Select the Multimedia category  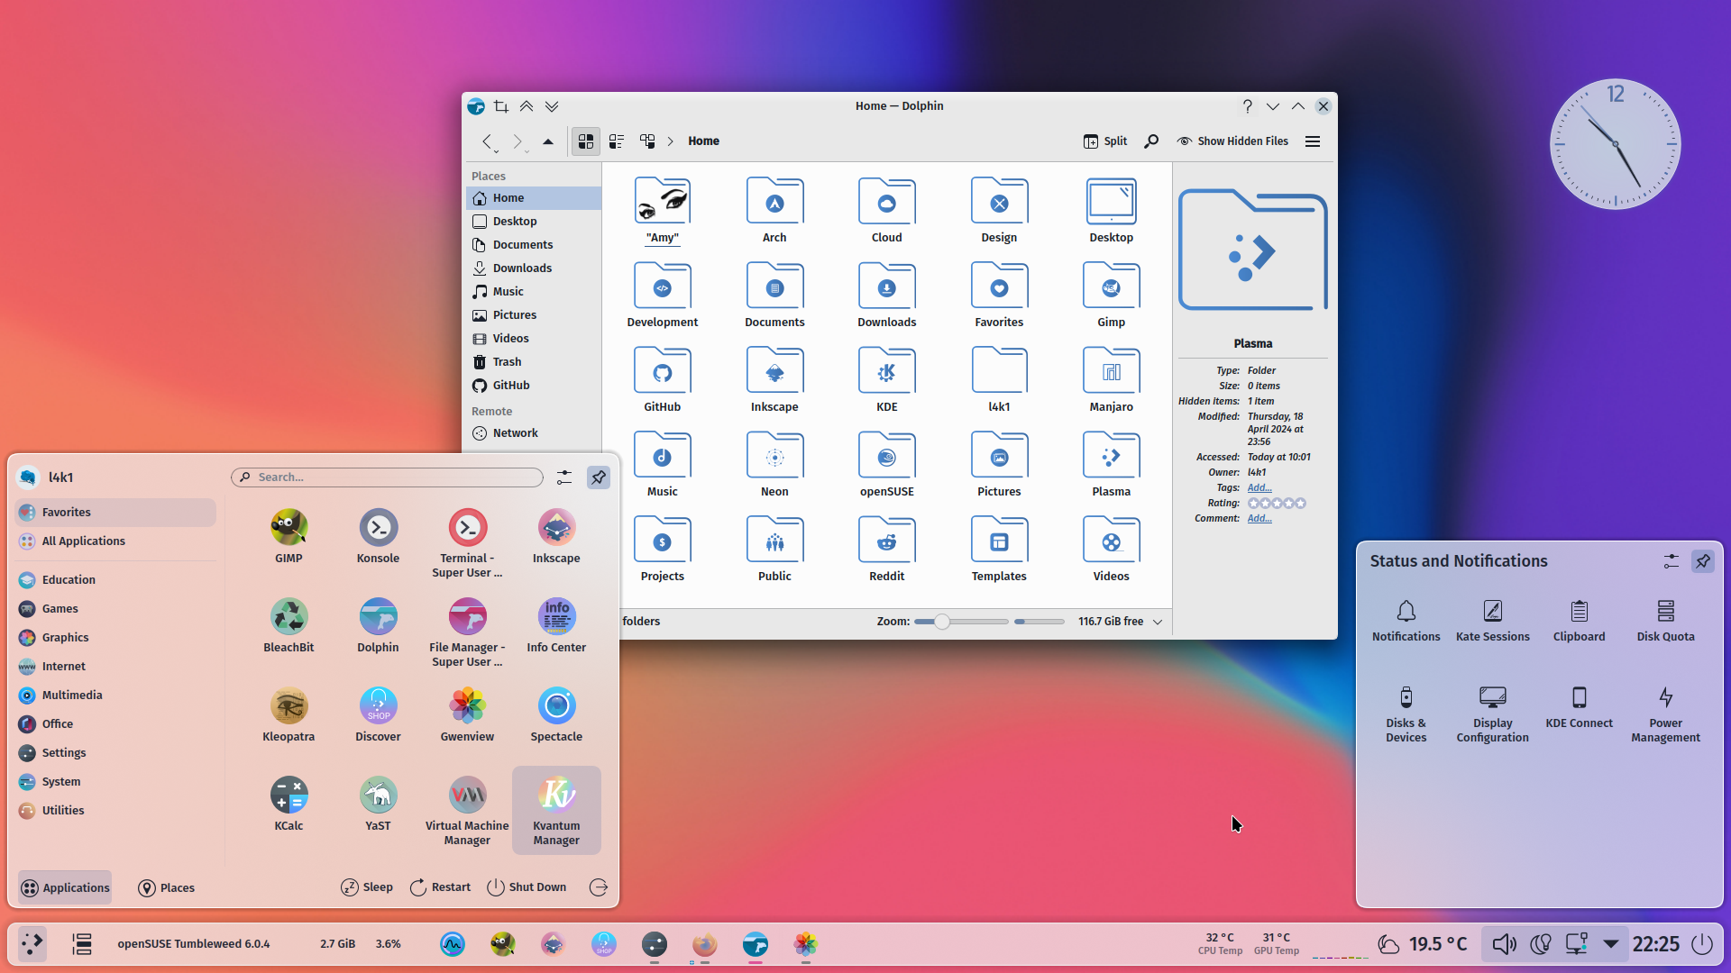tap(115, 696)
